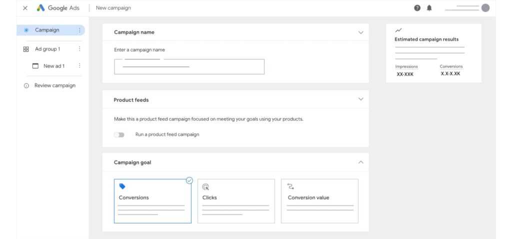Image resolution: width=512 pixels, height=239 pixels.
Task: Select the Conversions campaign goal card
Action: [152, 201]
